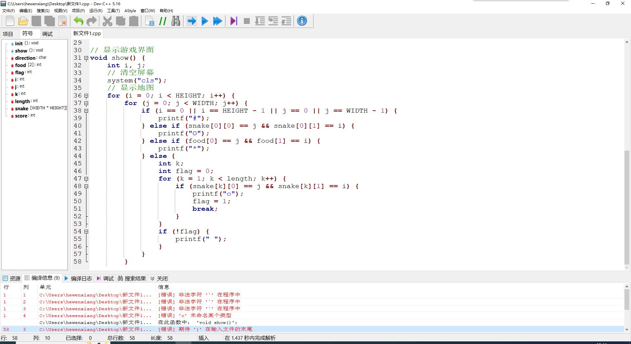
Task: Click the compile messages scrollbar down arrow
Action: pos(627,330)
